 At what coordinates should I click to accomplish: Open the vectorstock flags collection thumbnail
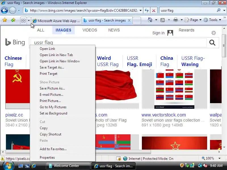click(x=174, y=89)
